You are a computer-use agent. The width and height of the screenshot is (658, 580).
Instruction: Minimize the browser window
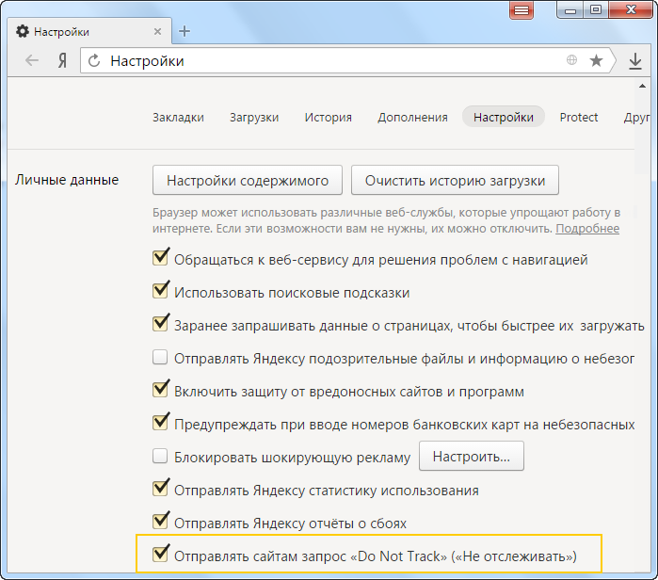point(570,9)
